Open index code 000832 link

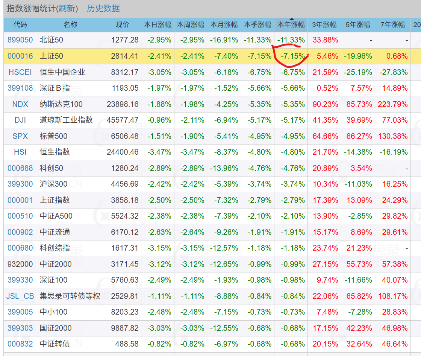20,344
